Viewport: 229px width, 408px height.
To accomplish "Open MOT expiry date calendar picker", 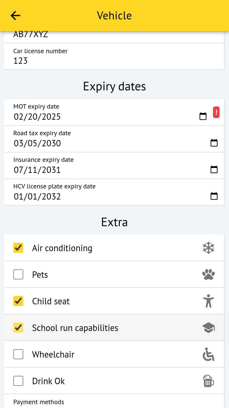I will coord(203,116).
